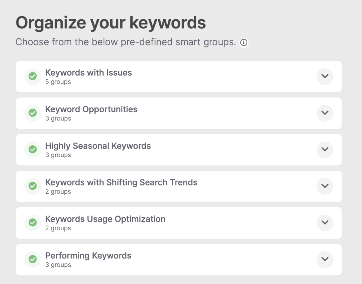Expand the Shifting Search Trends chevron arrow
This screenshot has height=284, width=362.
(325, 186)
